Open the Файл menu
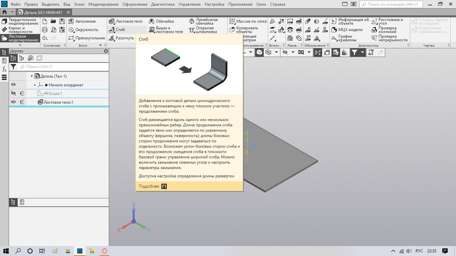456x256 pixels. pos(16,5)
